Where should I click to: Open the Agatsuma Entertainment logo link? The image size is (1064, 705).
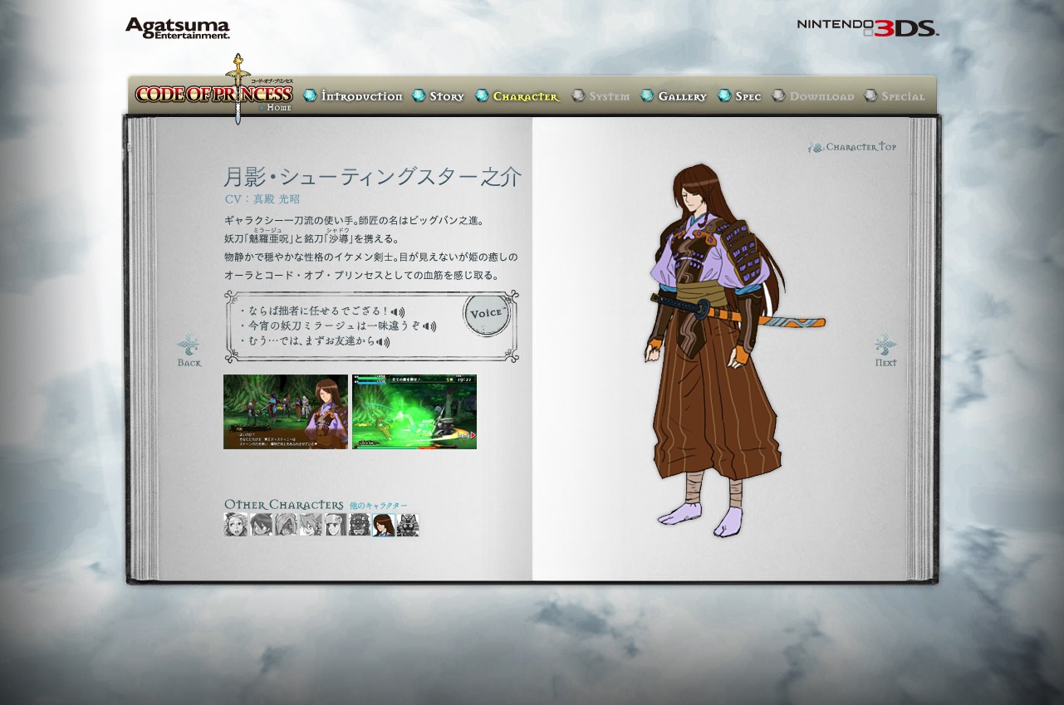pyautogui.click(x=178, y=28)
